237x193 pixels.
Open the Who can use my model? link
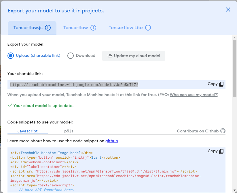pos(194,95)
